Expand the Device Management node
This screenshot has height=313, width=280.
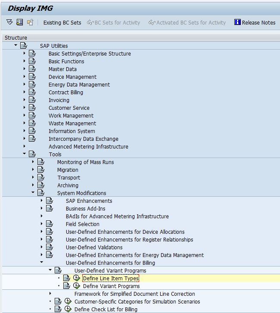[x=24, y=77]
